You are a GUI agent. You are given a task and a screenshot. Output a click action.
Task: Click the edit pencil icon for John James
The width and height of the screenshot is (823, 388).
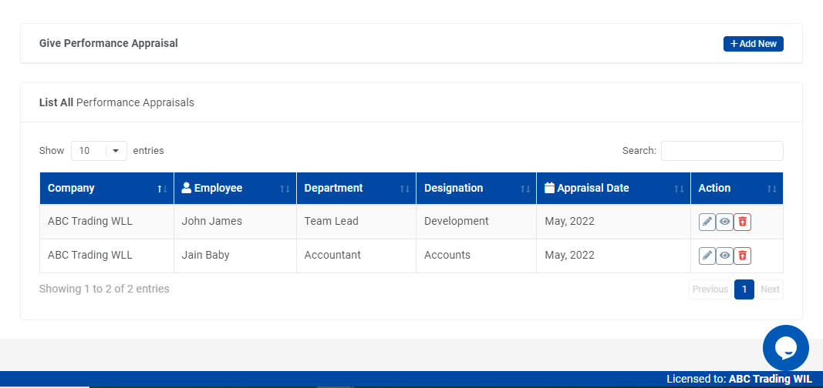(707, 222)
